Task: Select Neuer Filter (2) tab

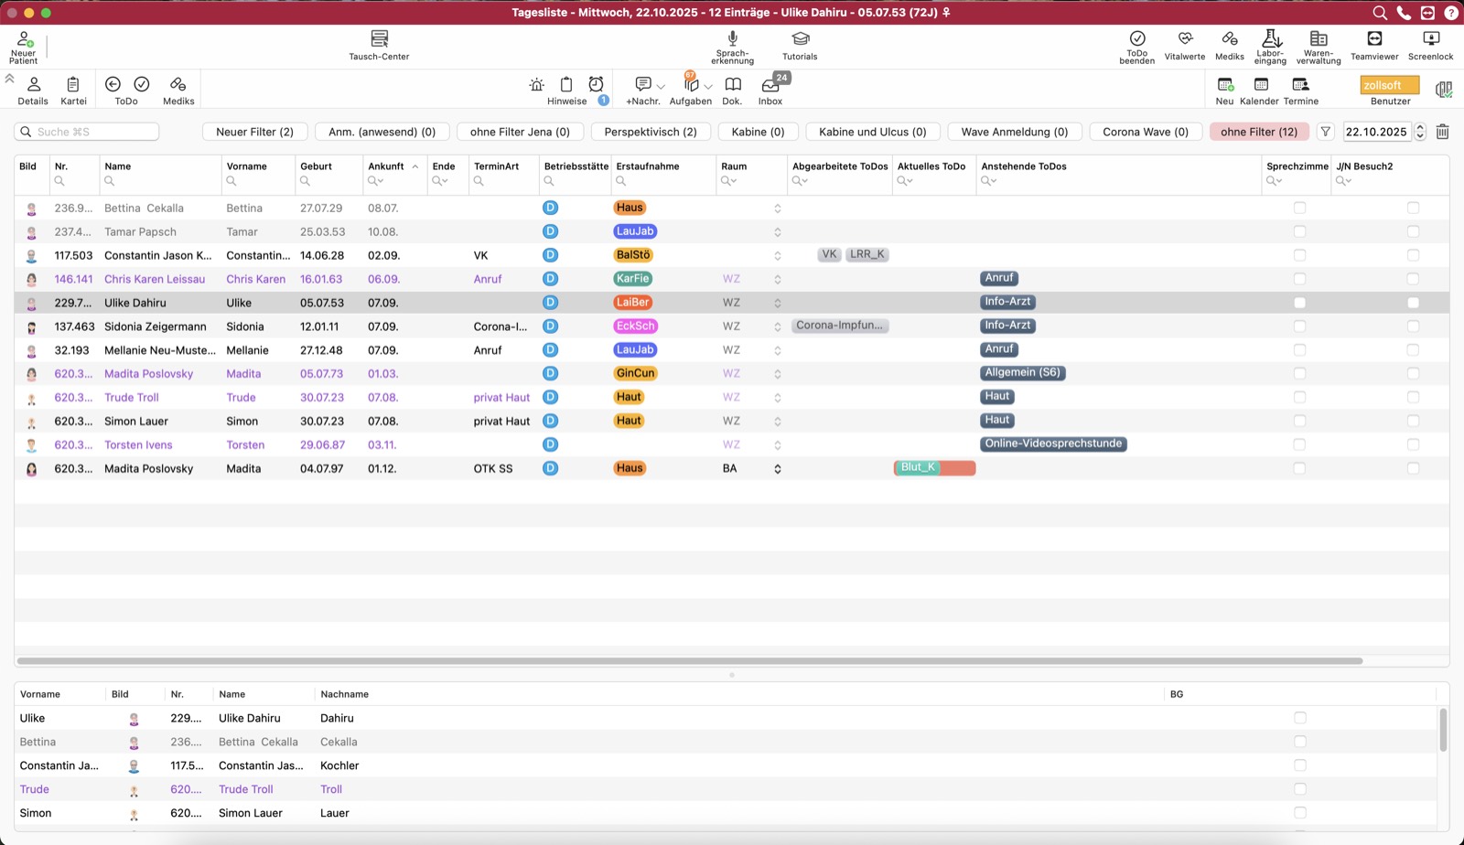Action: (x=254, y=132)
